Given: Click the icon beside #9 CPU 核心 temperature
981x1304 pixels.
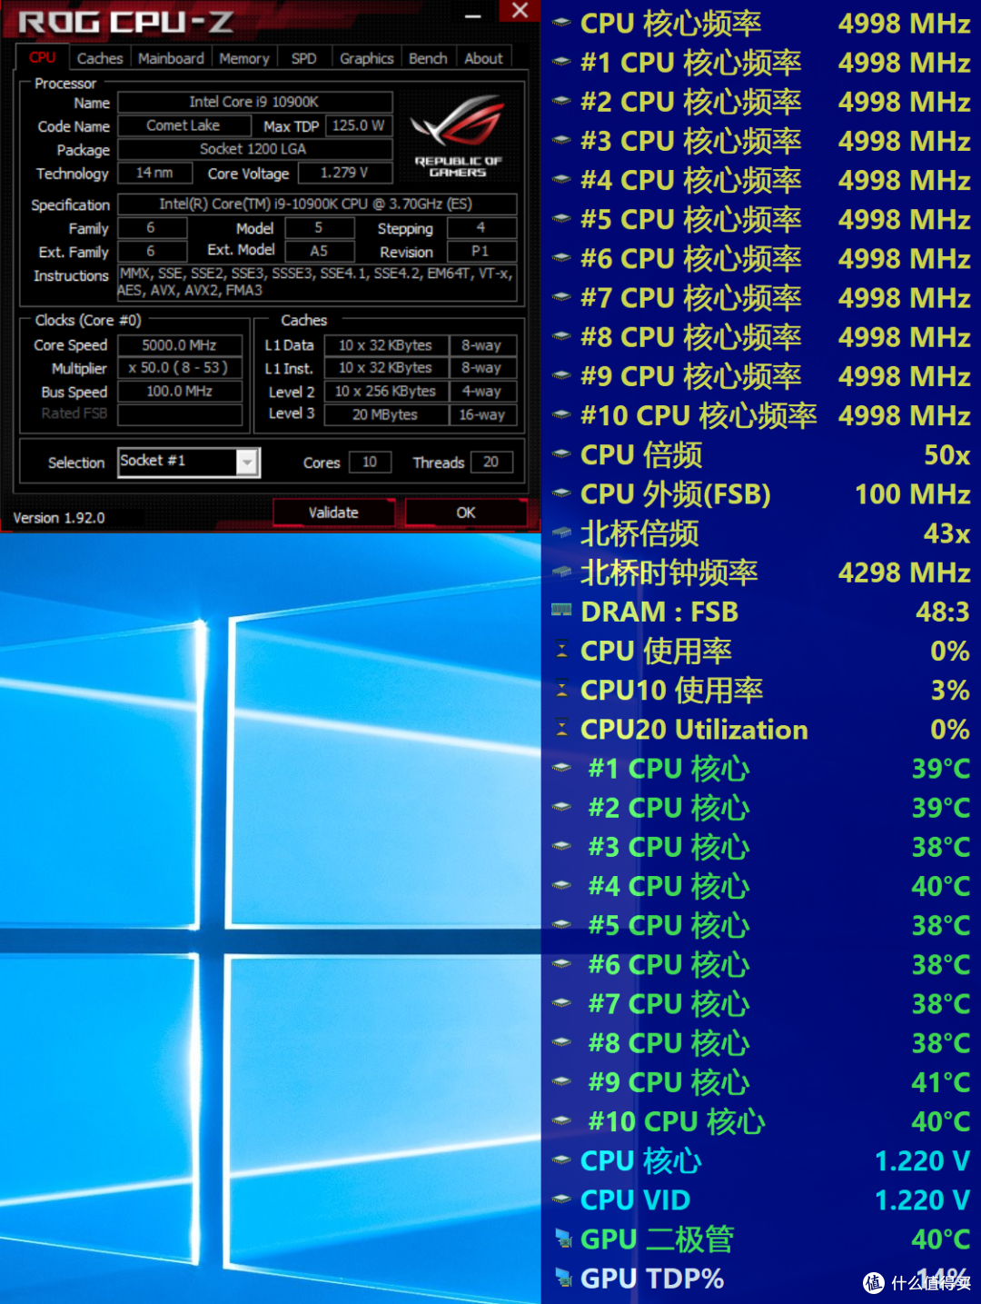Looking at the screenshot, I should pos(561,1081).
